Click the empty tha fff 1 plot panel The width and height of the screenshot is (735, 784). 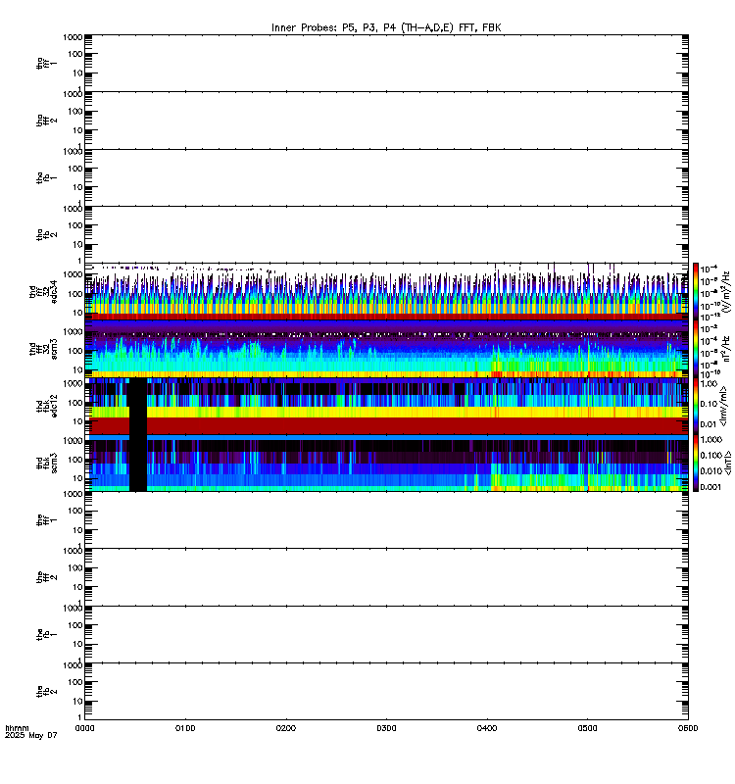point(386,64)
